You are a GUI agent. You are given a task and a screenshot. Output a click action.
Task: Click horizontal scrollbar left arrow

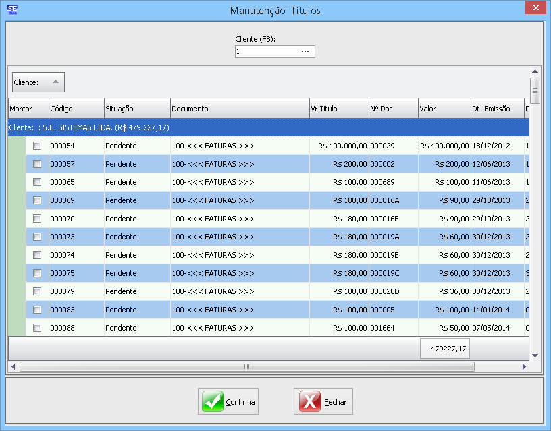point(13,367)
